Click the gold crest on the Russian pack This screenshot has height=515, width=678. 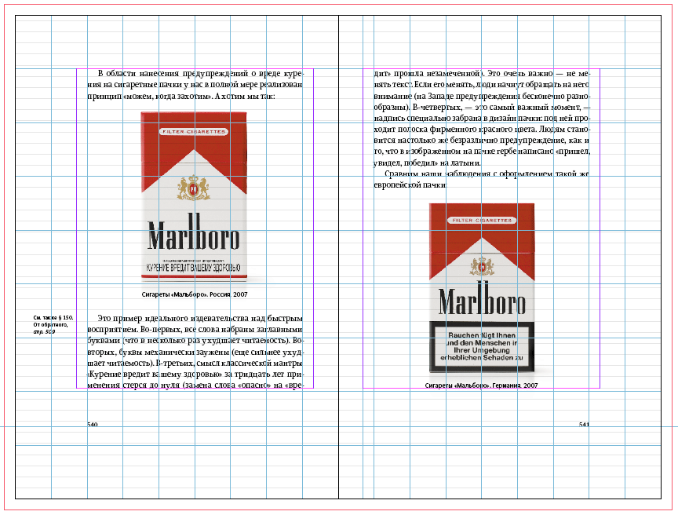point(194,187)
